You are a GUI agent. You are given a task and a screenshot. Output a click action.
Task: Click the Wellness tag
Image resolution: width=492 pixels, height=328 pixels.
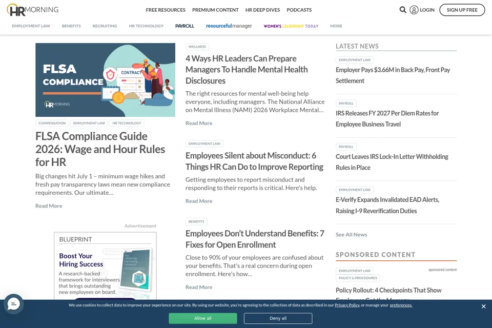(197, 47)
